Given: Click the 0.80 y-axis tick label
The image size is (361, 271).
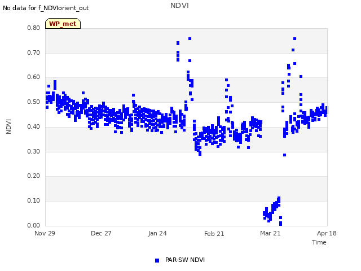Looking at the screenshot, I should [x=34, y=28].
